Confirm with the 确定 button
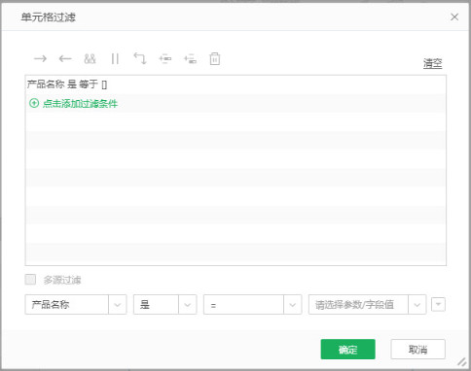 point(348,350)
